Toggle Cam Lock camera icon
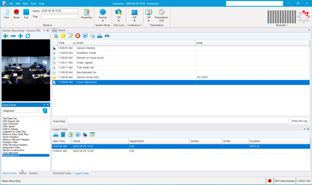The image size is (312, 185). click(119, 12)
